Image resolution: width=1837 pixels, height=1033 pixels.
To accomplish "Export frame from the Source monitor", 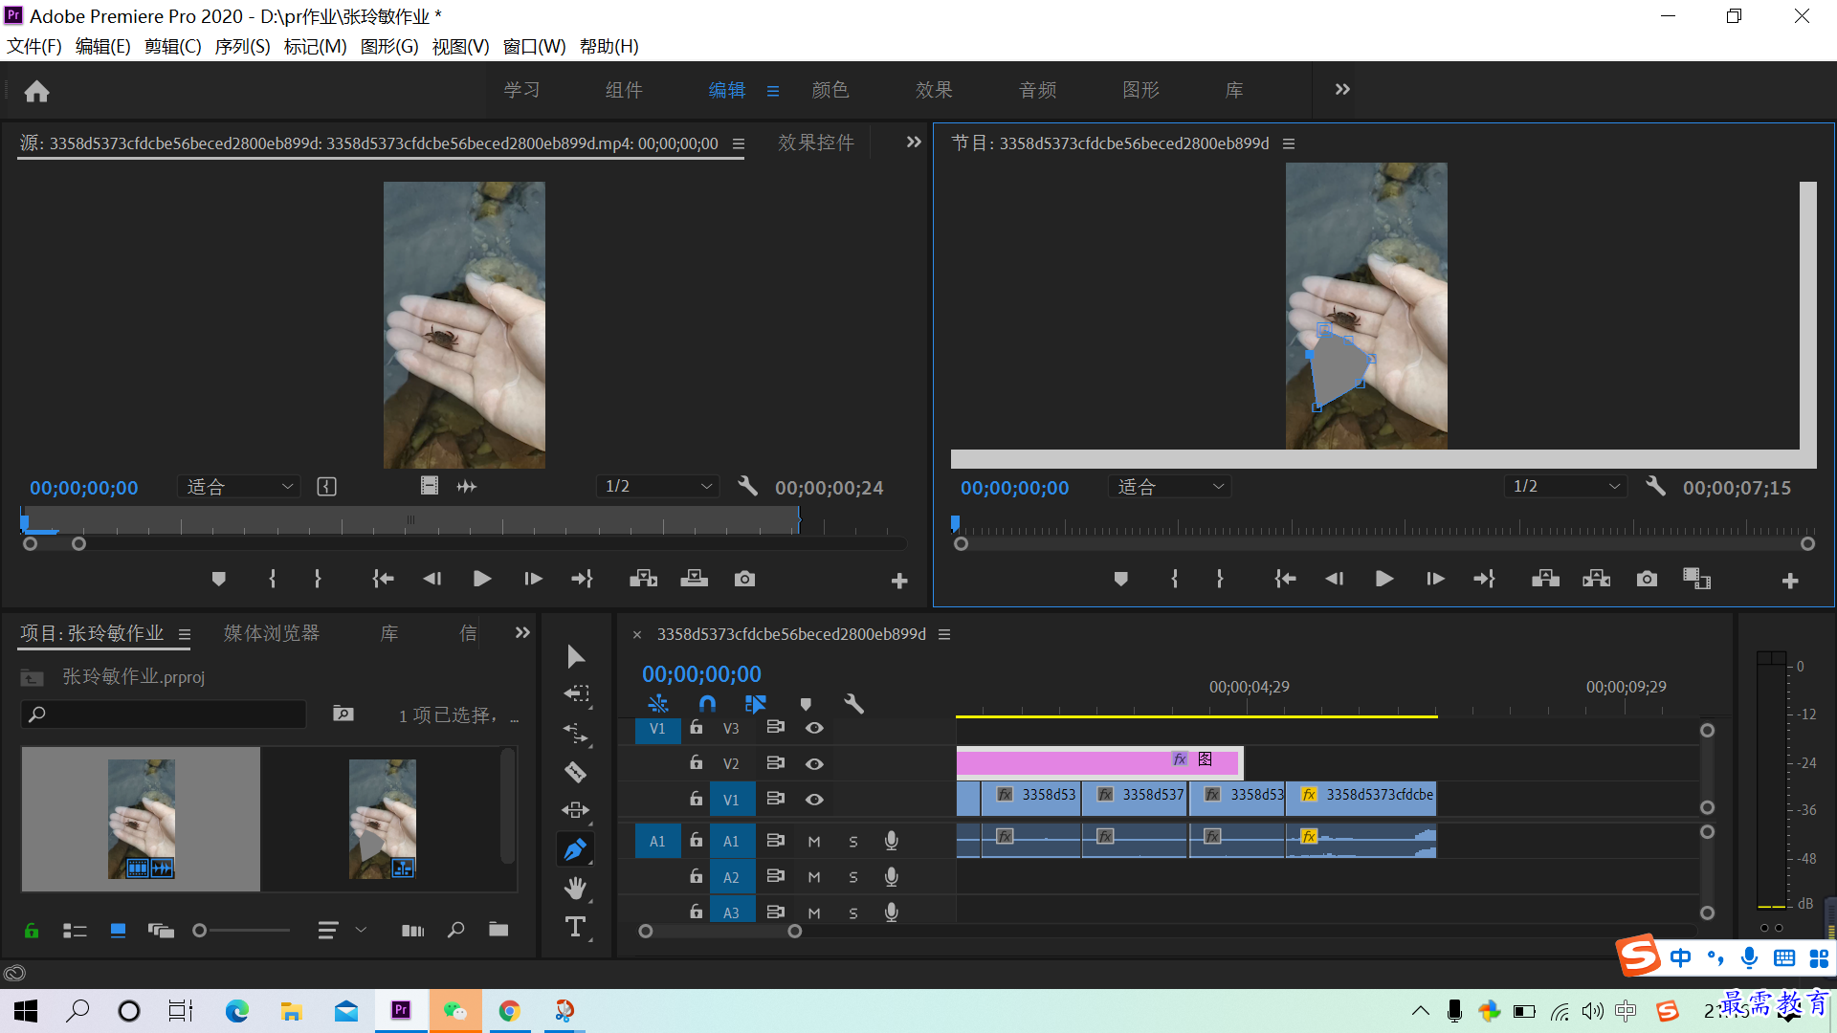I will click(x=744, y=579).
